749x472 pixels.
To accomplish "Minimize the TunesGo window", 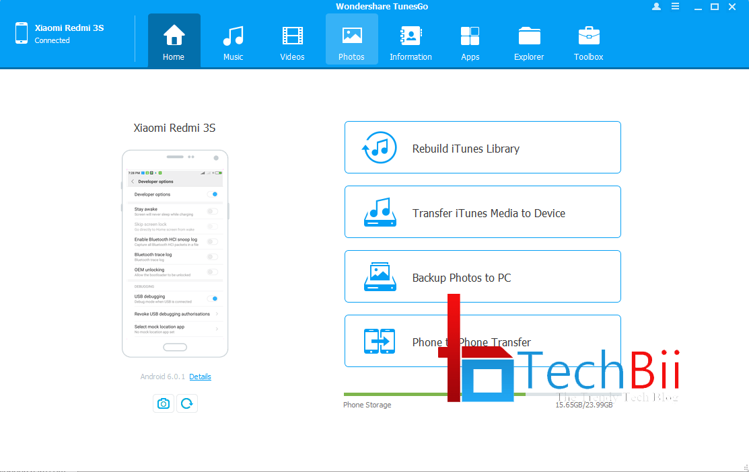I will 698,7.
